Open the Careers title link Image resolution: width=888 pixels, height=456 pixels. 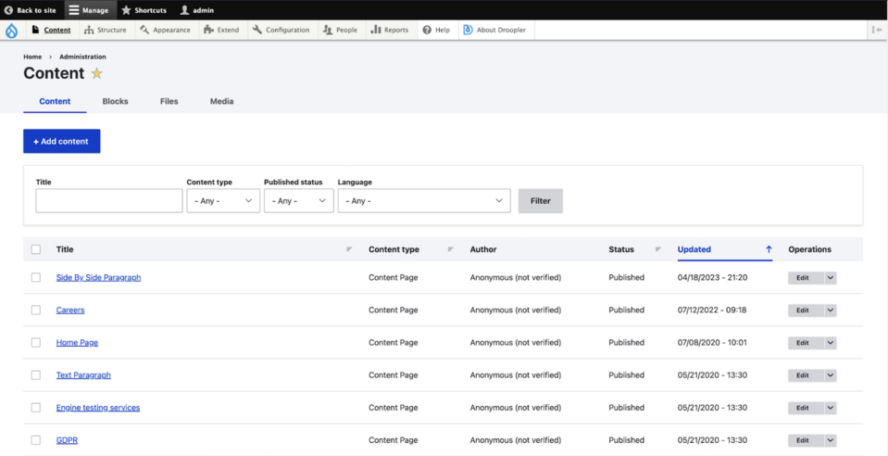[70, 310]
